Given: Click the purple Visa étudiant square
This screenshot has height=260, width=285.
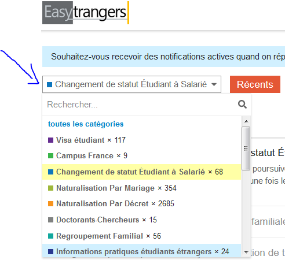Looking at the screenshot, I should coord(50,140).
